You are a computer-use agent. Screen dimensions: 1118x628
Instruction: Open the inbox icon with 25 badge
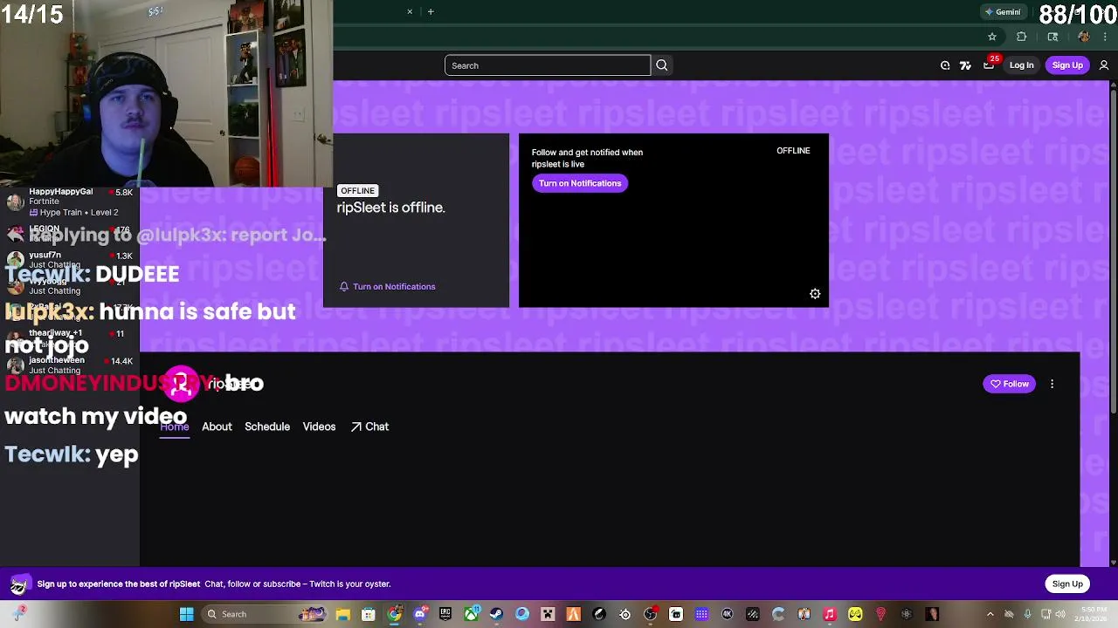pyautogui.click(x=989, y=65)
